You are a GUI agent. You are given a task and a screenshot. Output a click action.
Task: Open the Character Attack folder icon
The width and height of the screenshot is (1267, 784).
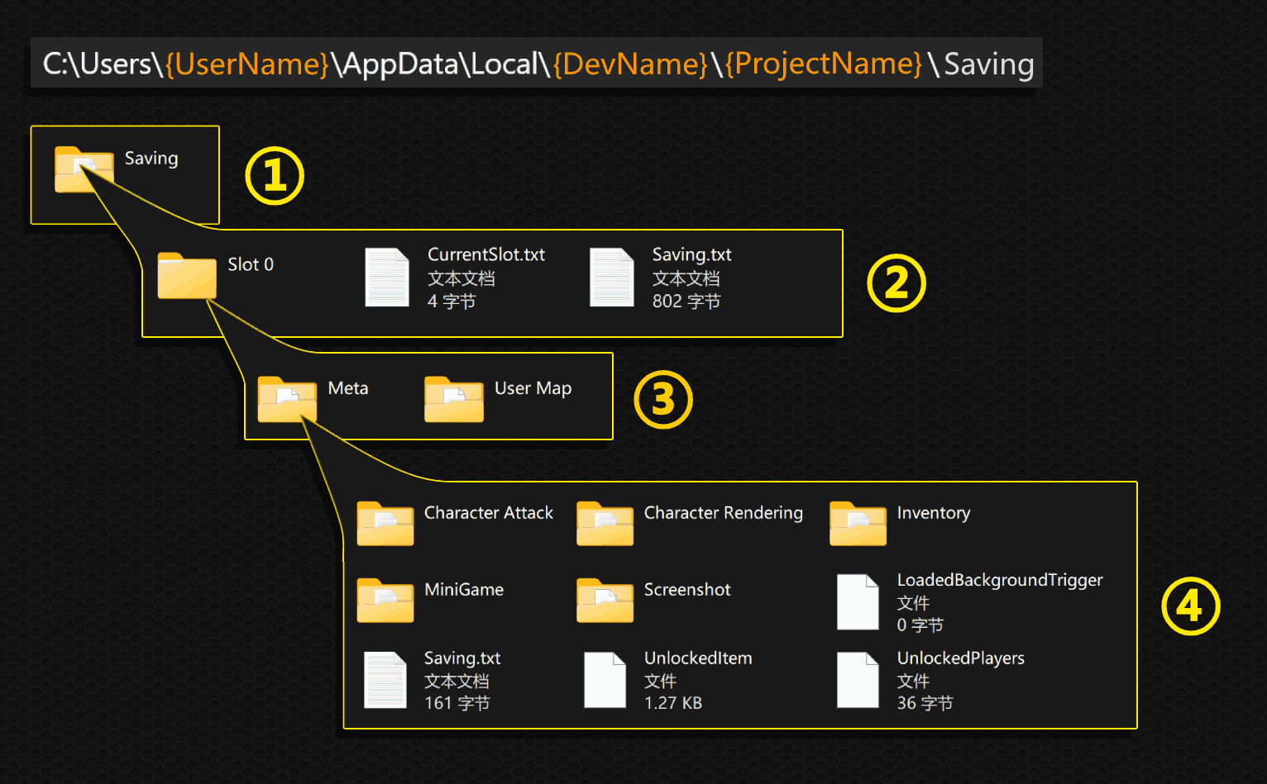point(385,524)
